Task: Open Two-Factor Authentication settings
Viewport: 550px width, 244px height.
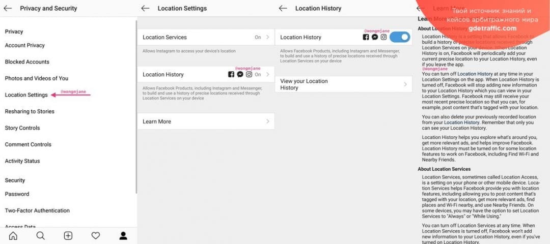Action: 37,210
